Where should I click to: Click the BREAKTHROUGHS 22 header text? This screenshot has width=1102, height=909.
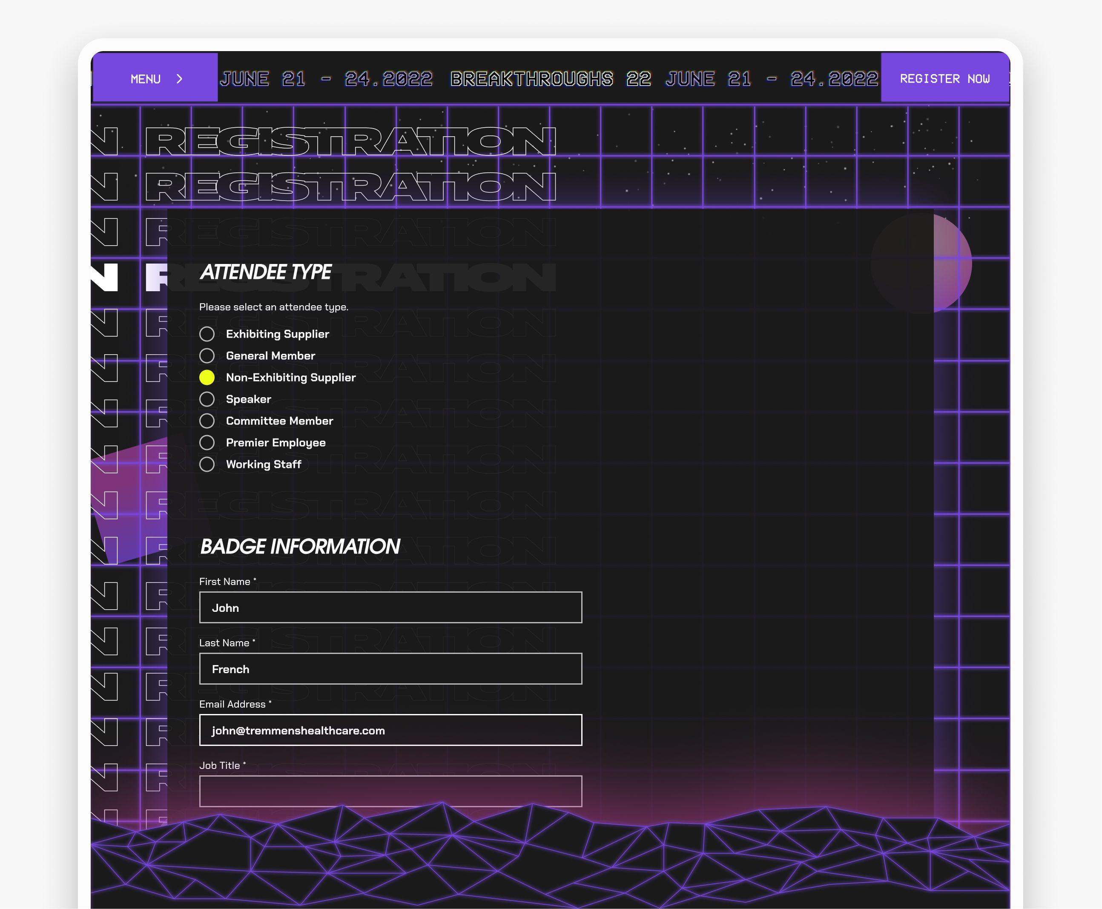point(550,78)
